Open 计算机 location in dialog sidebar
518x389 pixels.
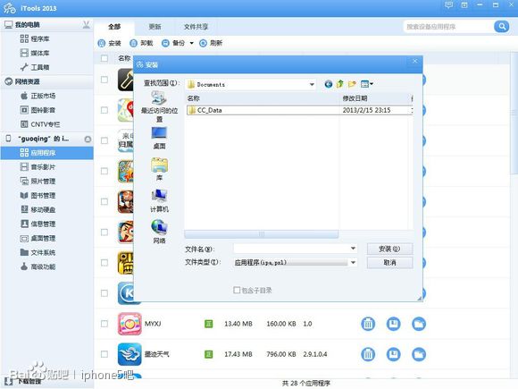(x=159, y=200)
